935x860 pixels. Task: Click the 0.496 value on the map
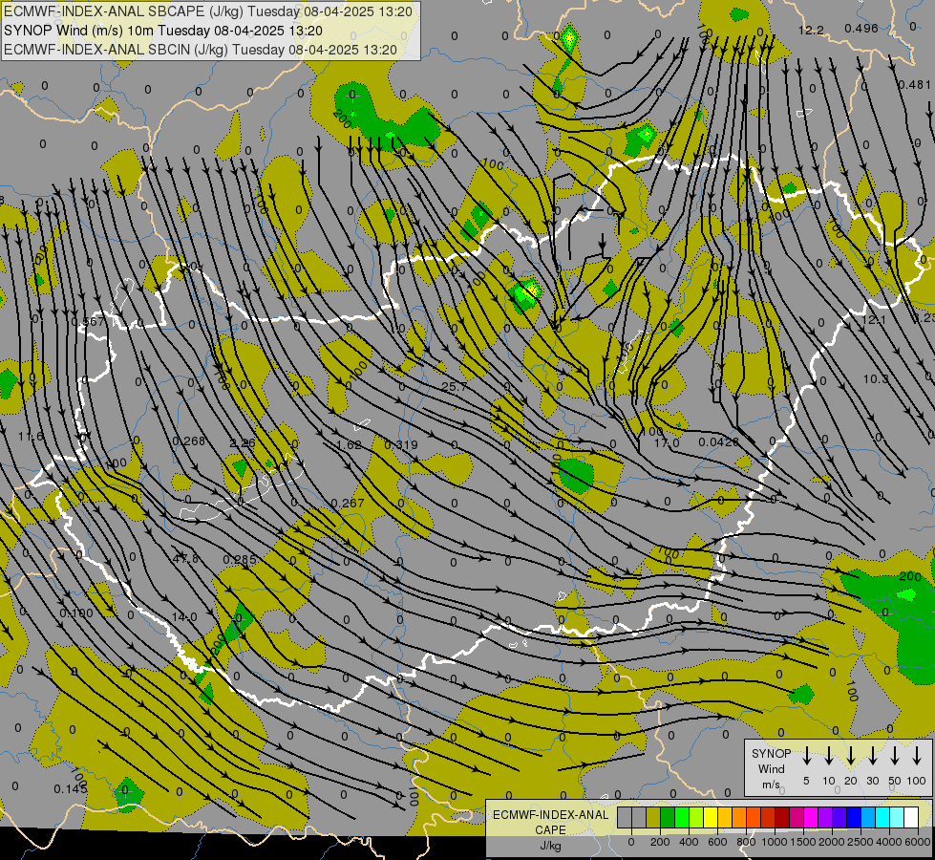861,28
